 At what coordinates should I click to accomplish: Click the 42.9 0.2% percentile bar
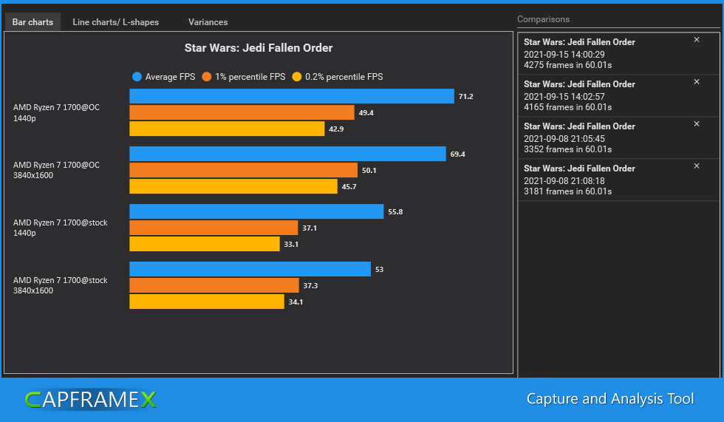click(228, 129)
